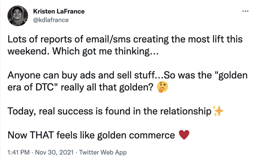Select the circular profile picture thumbnail

[18, 16]
